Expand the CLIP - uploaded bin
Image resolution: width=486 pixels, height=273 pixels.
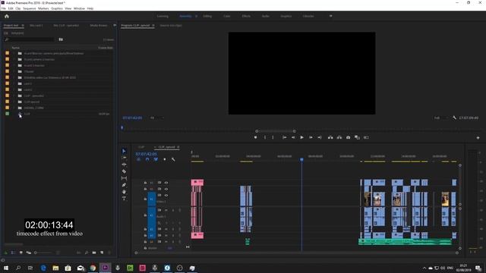click(x=14, y=96)
